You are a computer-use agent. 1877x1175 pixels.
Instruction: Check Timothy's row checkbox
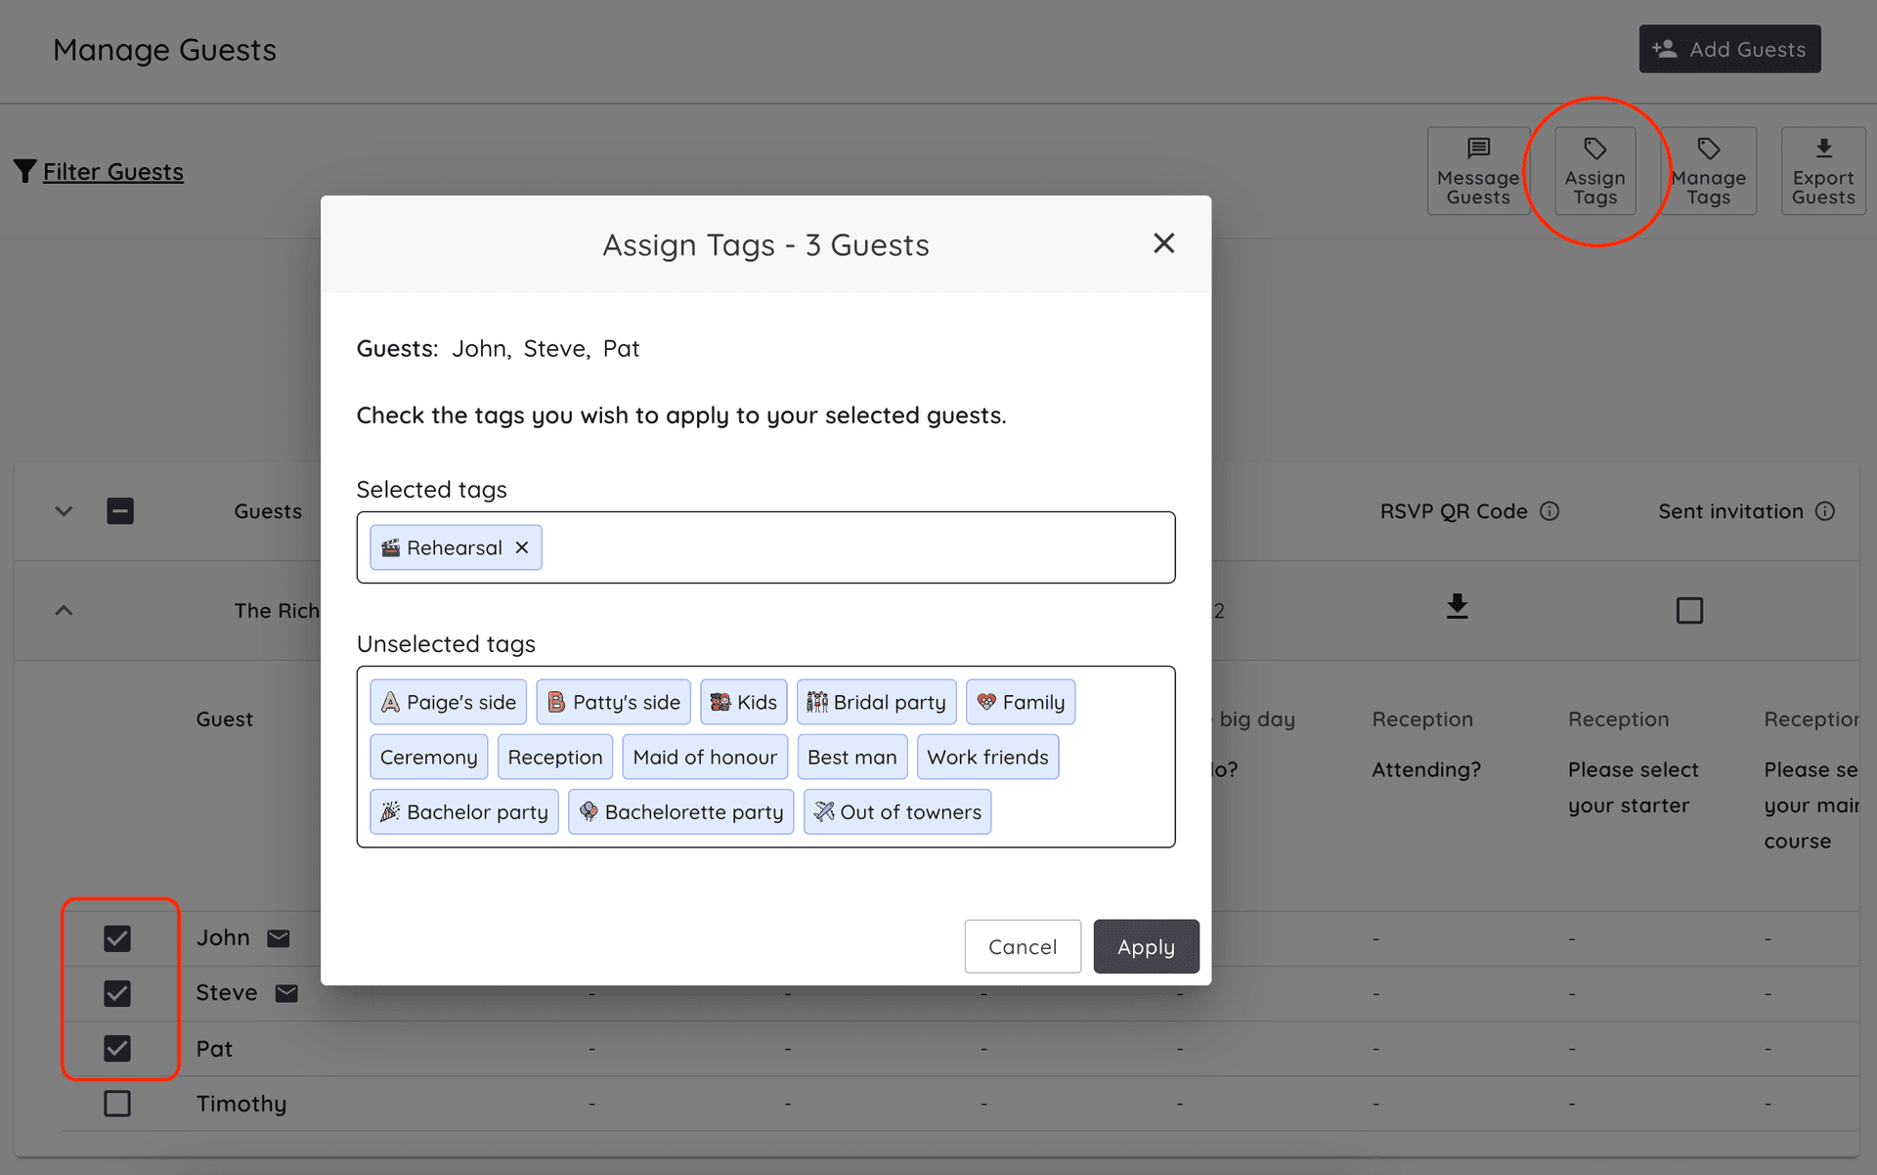pyautogui.click(x=117, y=1104)
